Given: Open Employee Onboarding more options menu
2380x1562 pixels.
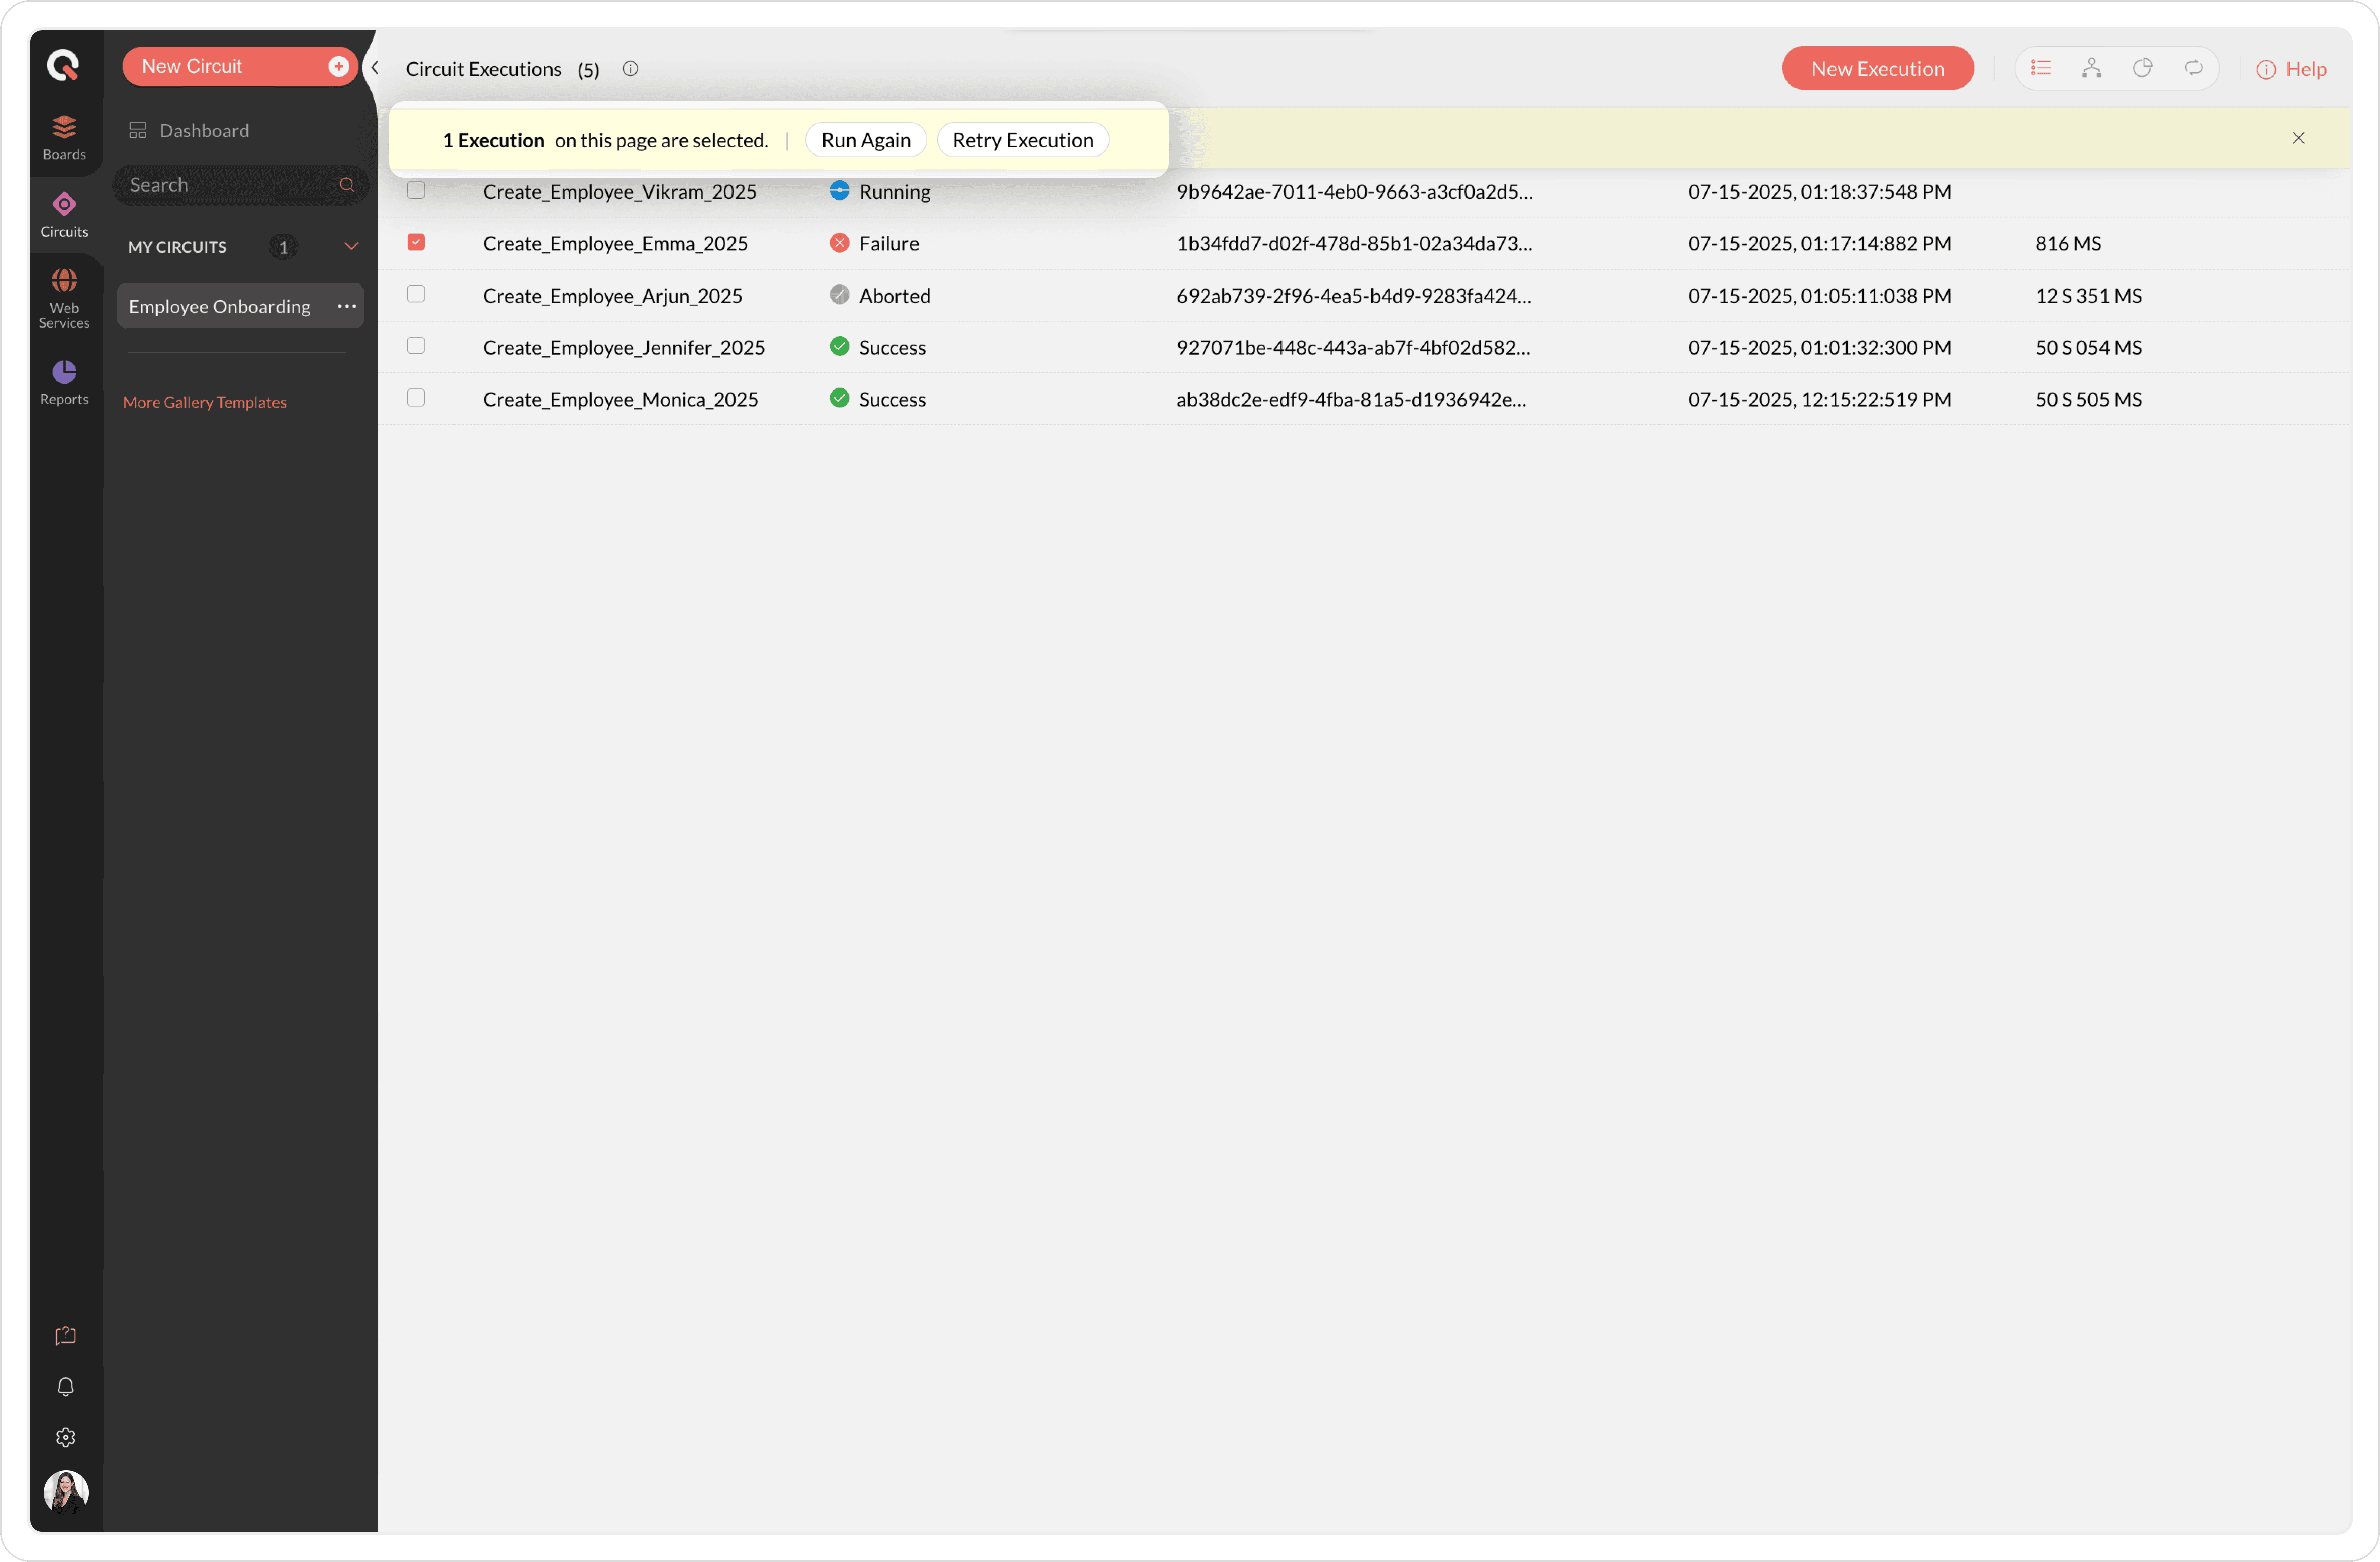Looking at the screenshot, I should [x=347, y=306].
